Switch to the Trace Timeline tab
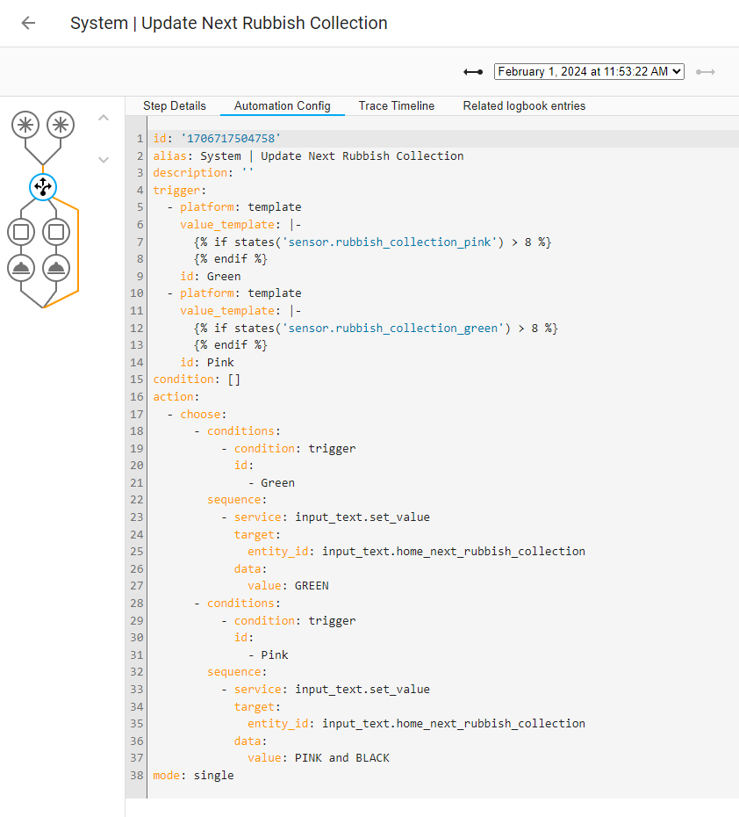Viewport: 739px width, 817px height. coord(396,105)
